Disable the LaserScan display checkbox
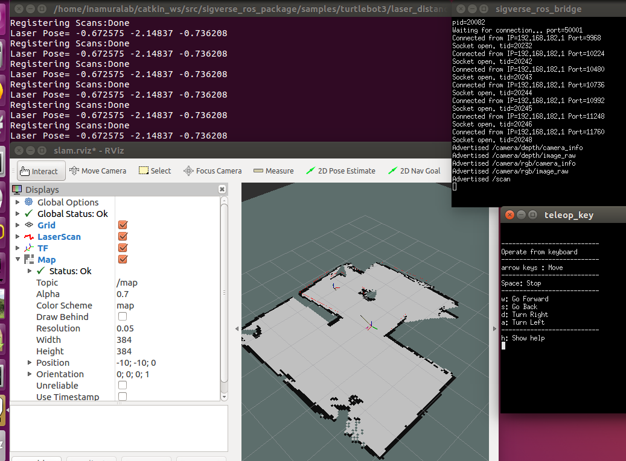 pyautogui.click(x=123, y=236)
